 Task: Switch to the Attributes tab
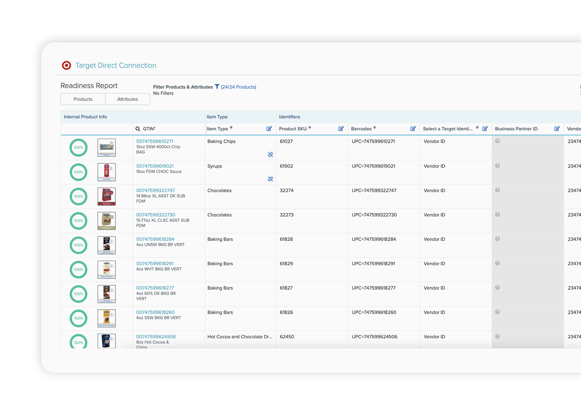click(x=127, y=99)
